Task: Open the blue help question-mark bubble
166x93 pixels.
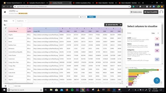Action: point(157,81)
